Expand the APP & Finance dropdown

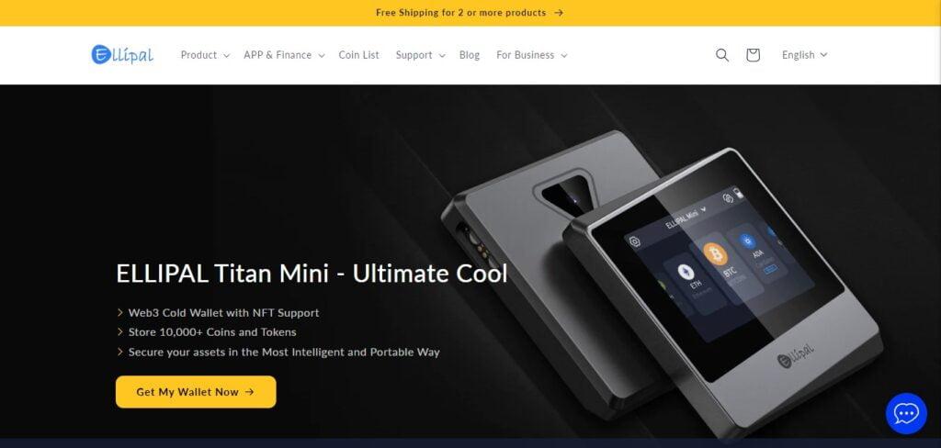click(x=284, y=55)
